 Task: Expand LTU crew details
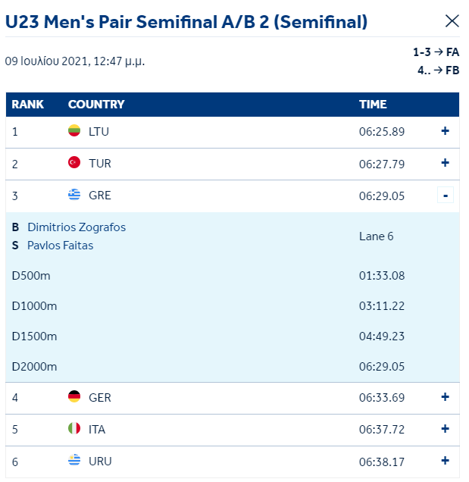pos(445,131)
